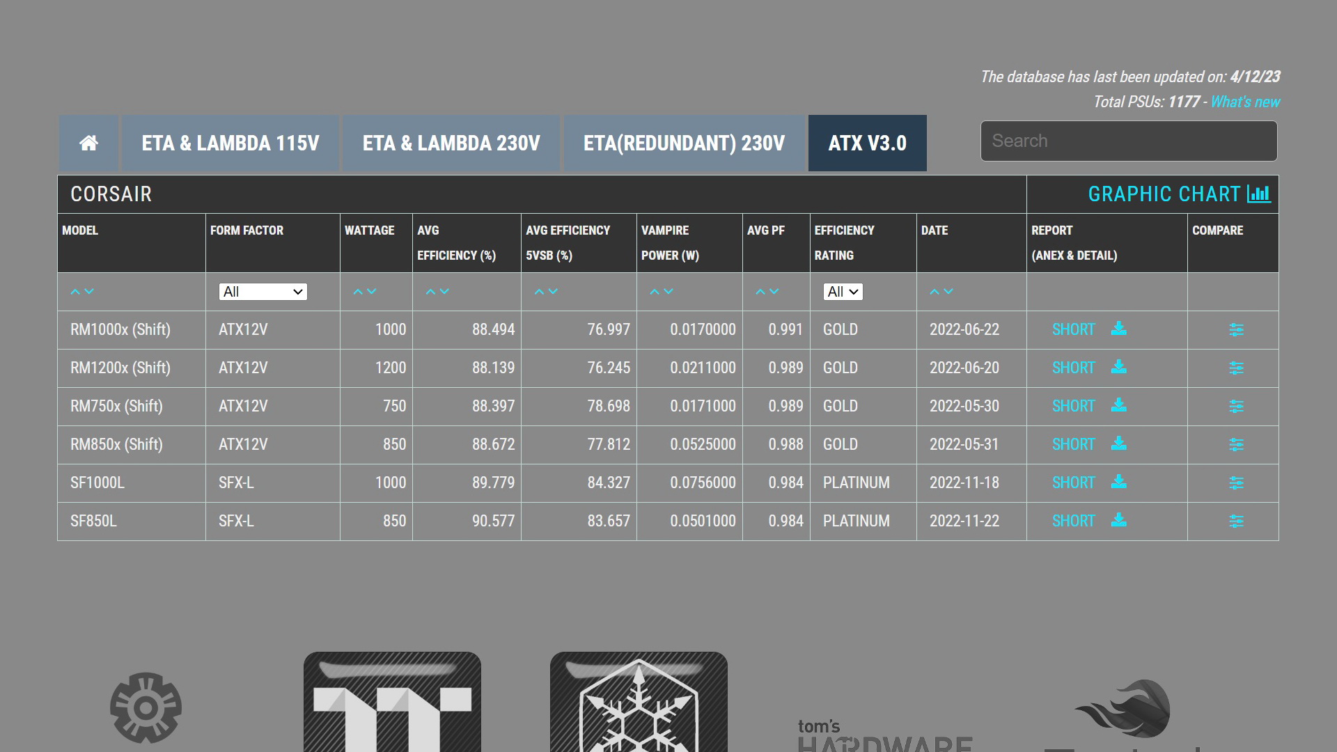Screen dimensions: 1337x752
Task: Download report for RM750x (Shift)
Action: [x=1119, y=405]
